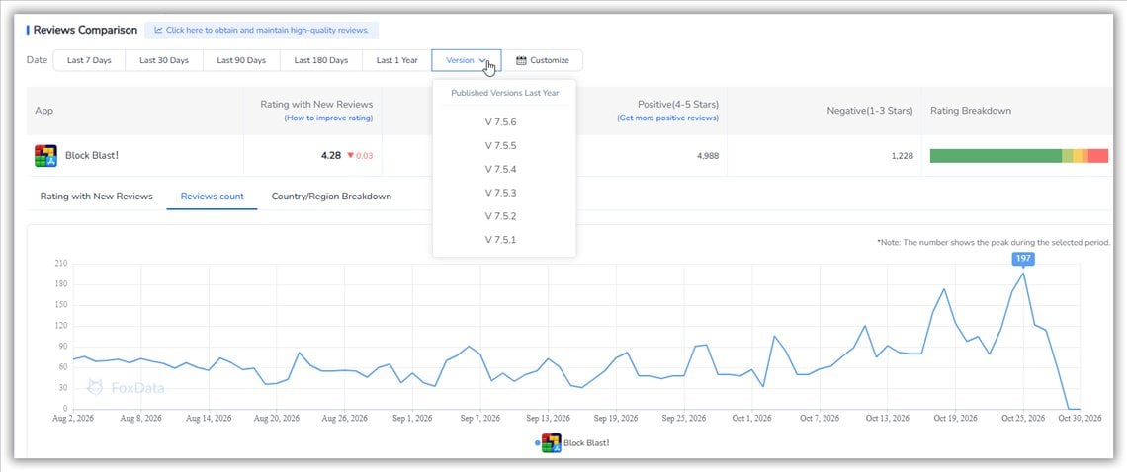Click the 1,228 negative reviews count
Screen dimensions: 1127x472
coord(902,156)
